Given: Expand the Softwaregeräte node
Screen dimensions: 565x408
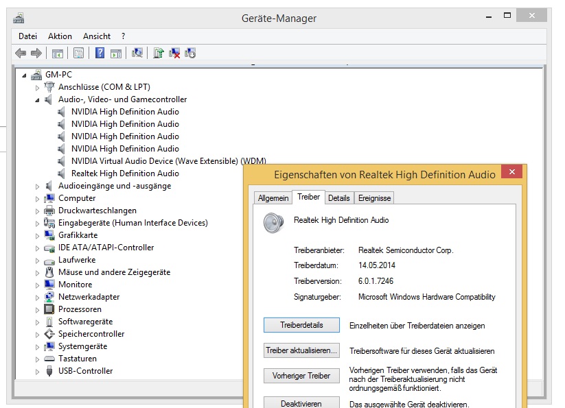Looking at the screenshot, I should pos(37,322).
